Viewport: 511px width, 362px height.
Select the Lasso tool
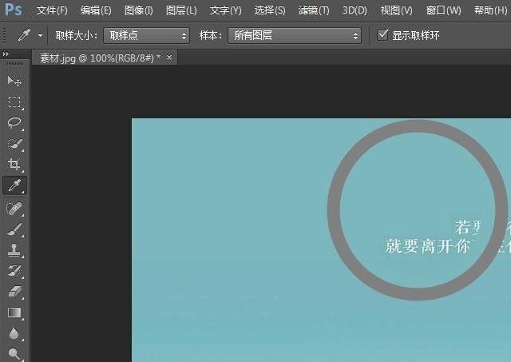pos(14,123)
